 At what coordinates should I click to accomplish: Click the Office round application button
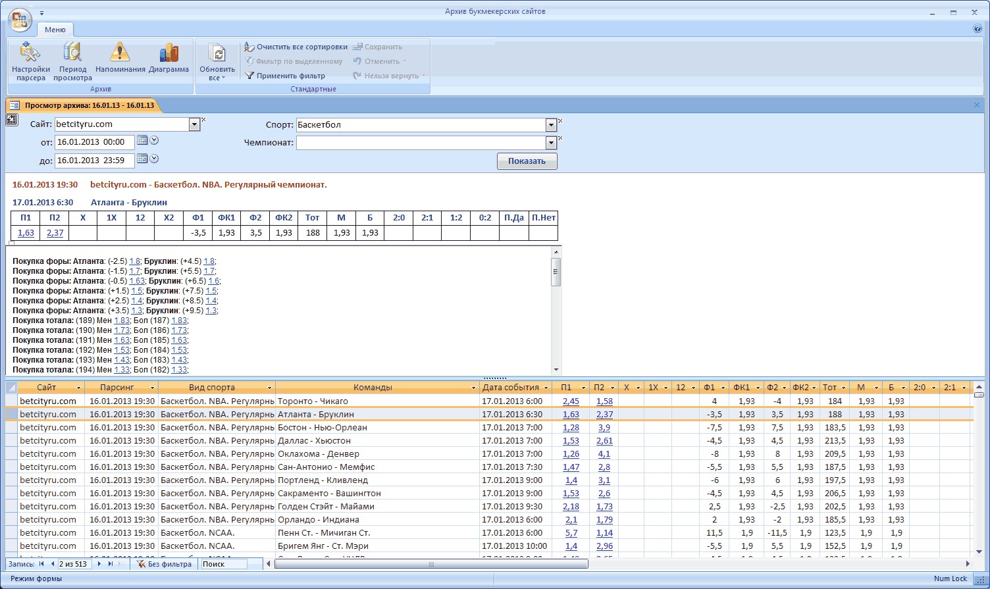[20, 20]
